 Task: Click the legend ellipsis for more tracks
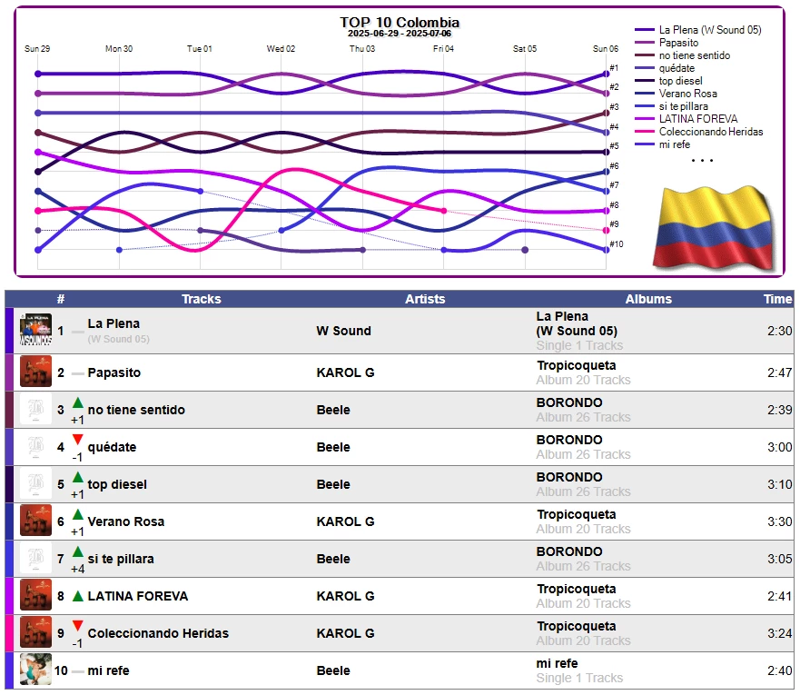702,160
